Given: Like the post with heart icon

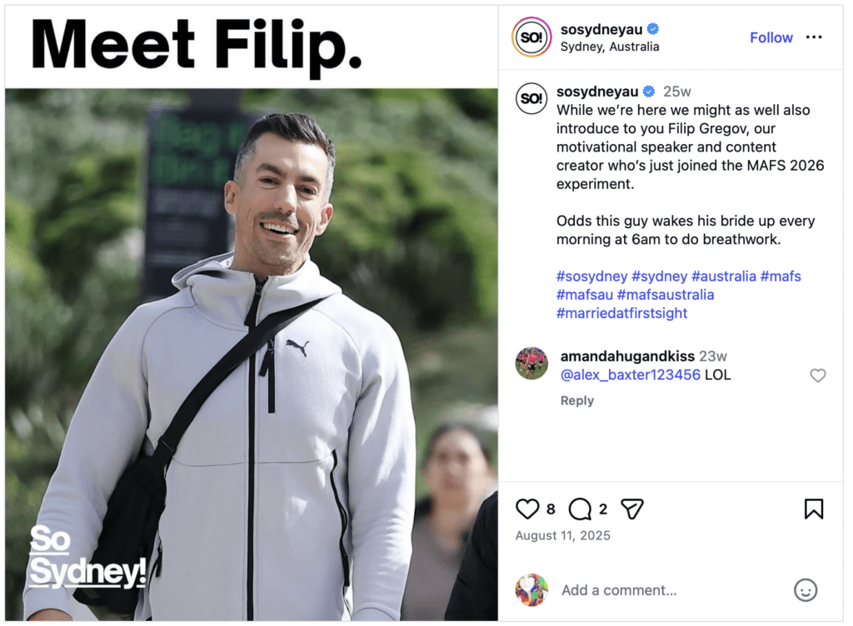Looking at the screenshot, I should pos(526,509).
